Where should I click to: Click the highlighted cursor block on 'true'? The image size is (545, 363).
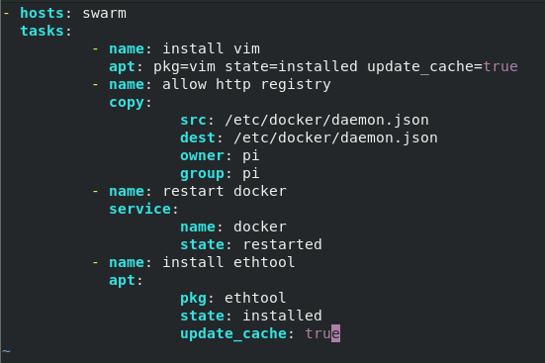pyautogui.click(x=335, y=333)
